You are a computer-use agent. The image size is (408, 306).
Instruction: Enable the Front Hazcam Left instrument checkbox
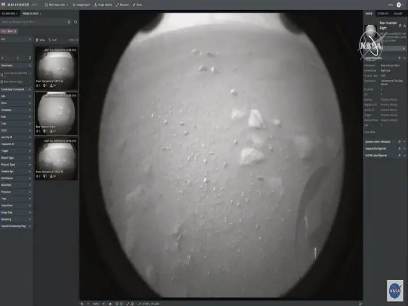click(x=2, y=74)
